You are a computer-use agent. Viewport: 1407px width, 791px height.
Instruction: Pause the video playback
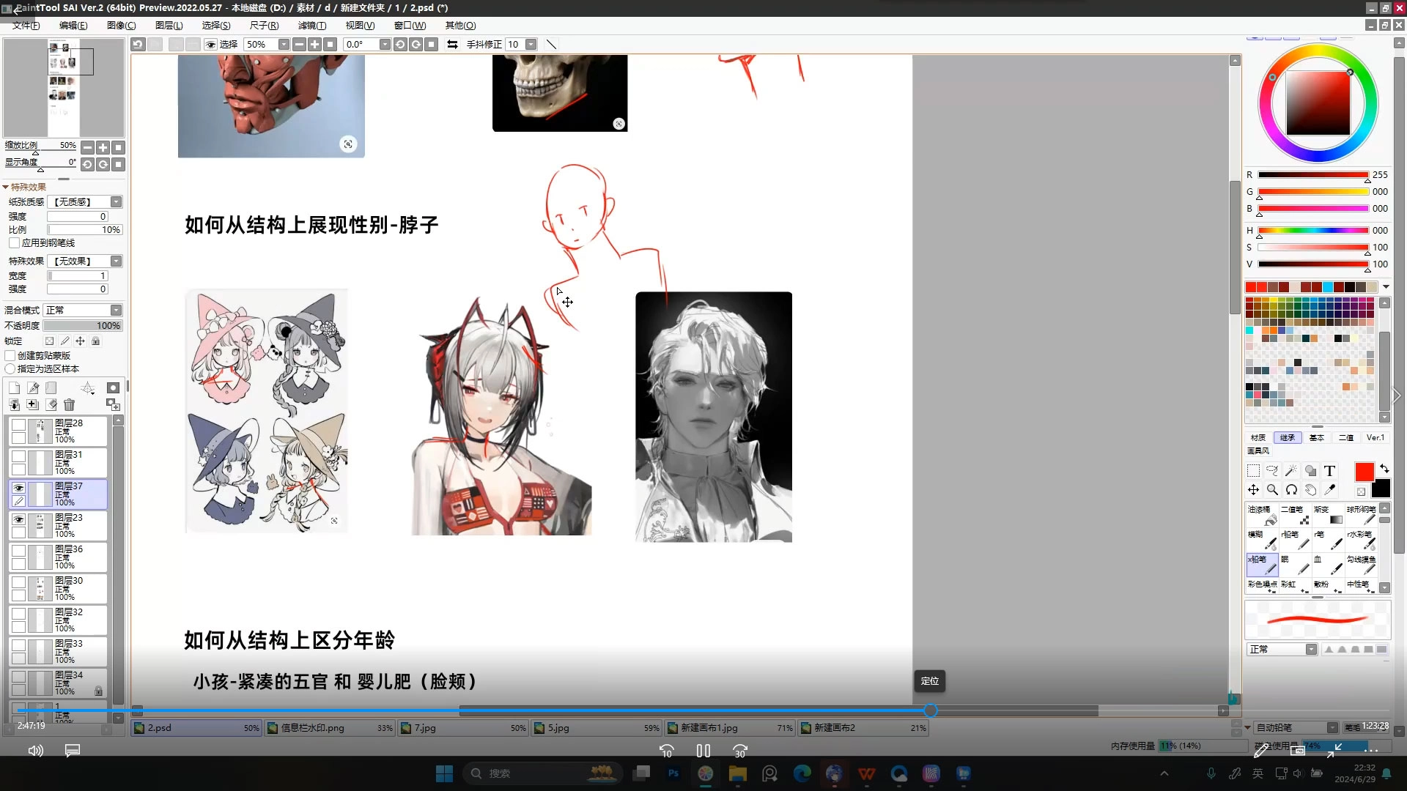point(703,751)
